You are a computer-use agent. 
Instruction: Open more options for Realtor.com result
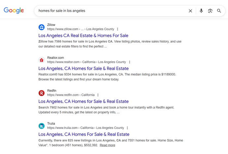[130, 62]
